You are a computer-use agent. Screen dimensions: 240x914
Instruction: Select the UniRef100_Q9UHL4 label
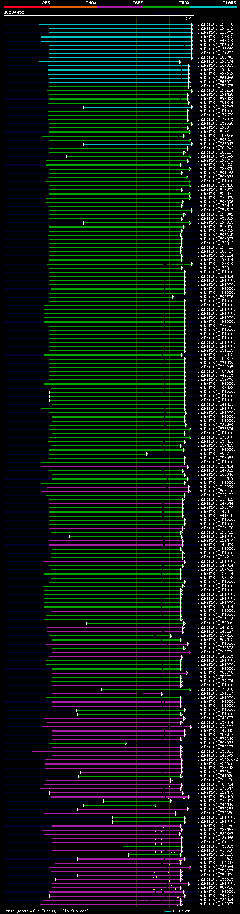coord(215,607)
